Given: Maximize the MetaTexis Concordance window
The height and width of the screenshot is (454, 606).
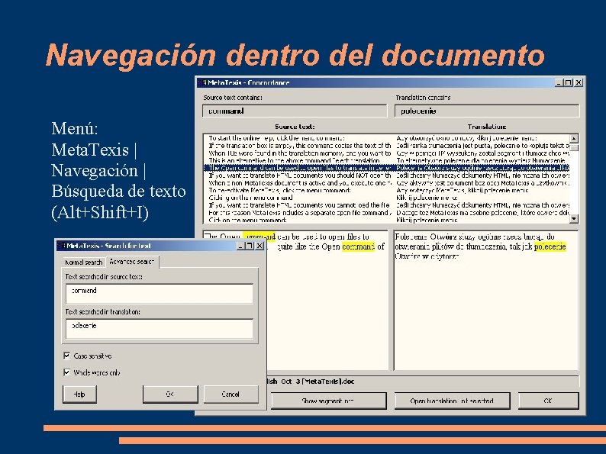Looking at the screenshot, I should (569, 82).
